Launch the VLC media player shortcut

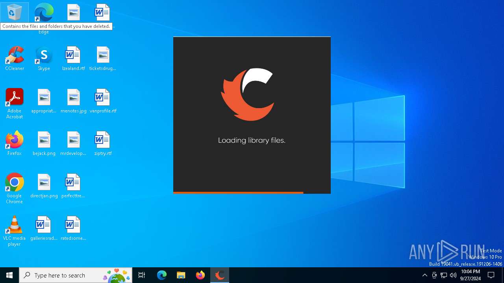[15, 231]
